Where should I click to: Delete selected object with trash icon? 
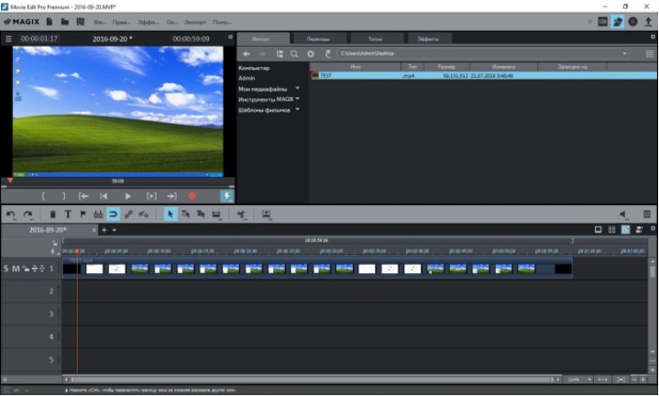point(52,214)
